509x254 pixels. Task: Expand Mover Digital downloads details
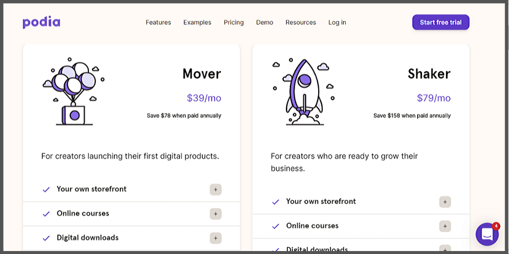pos(216,239)
